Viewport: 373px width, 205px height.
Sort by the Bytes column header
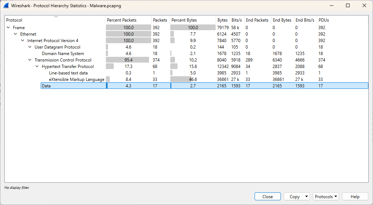[223, 20]
